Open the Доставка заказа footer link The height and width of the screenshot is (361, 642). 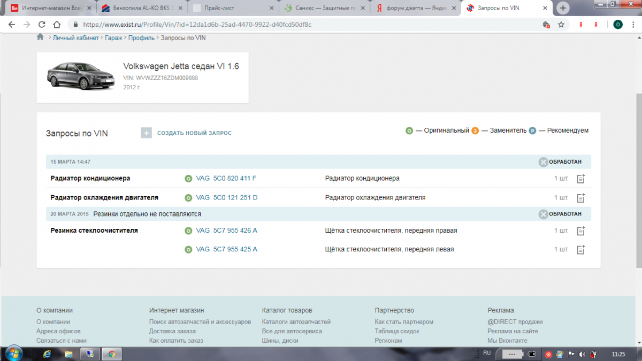click(172, 332)
